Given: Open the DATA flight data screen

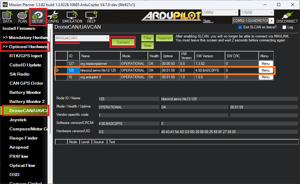Looking at the screenshot, I should tap(7, 17).
